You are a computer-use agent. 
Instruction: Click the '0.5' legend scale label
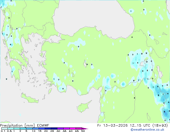coord(9,131)
